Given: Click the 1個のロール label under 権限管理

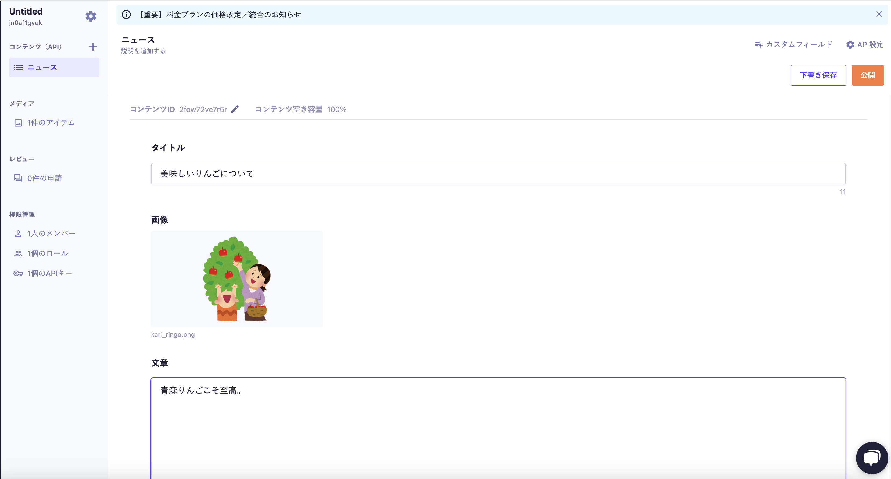Looking at the screenshot, I should (x=48, y=253).
